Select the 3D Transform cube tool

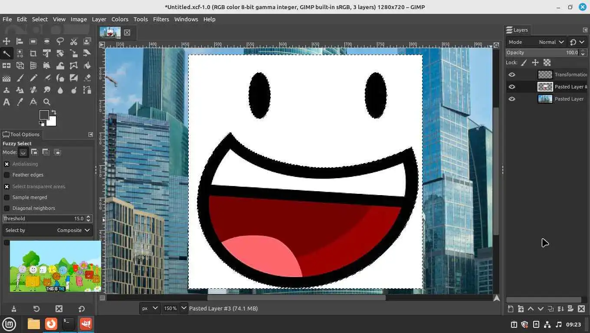point(20,65)
